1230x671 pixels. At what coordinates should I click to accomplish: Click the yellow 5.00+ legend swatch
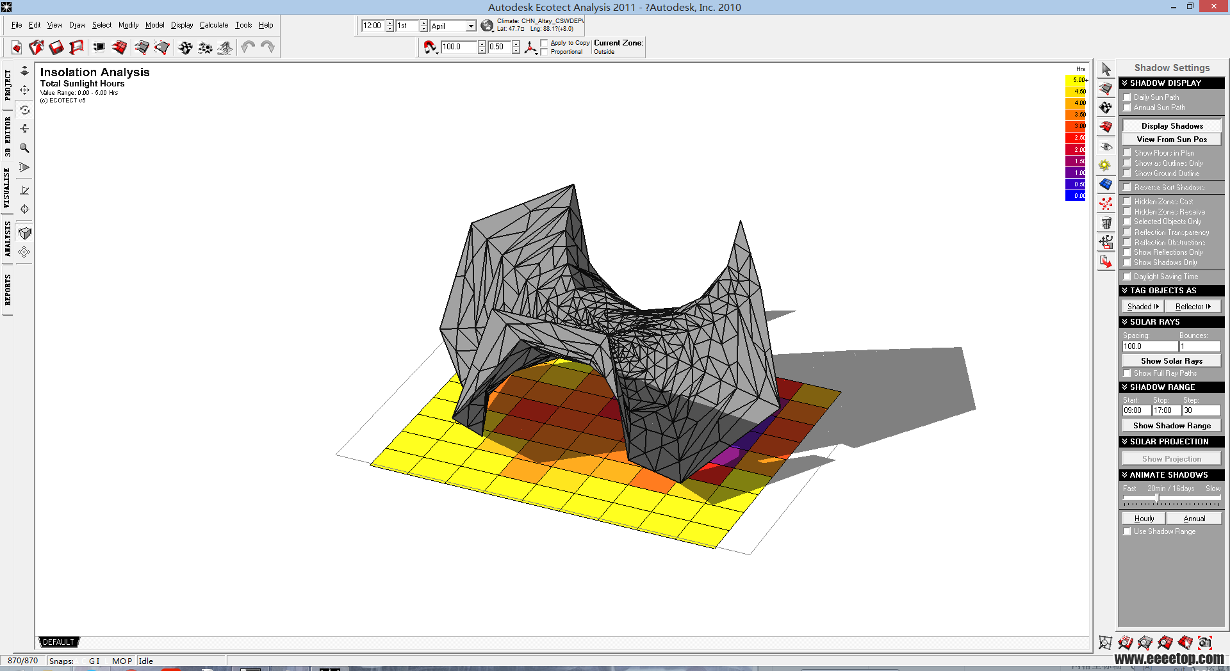coord(1076,80)
